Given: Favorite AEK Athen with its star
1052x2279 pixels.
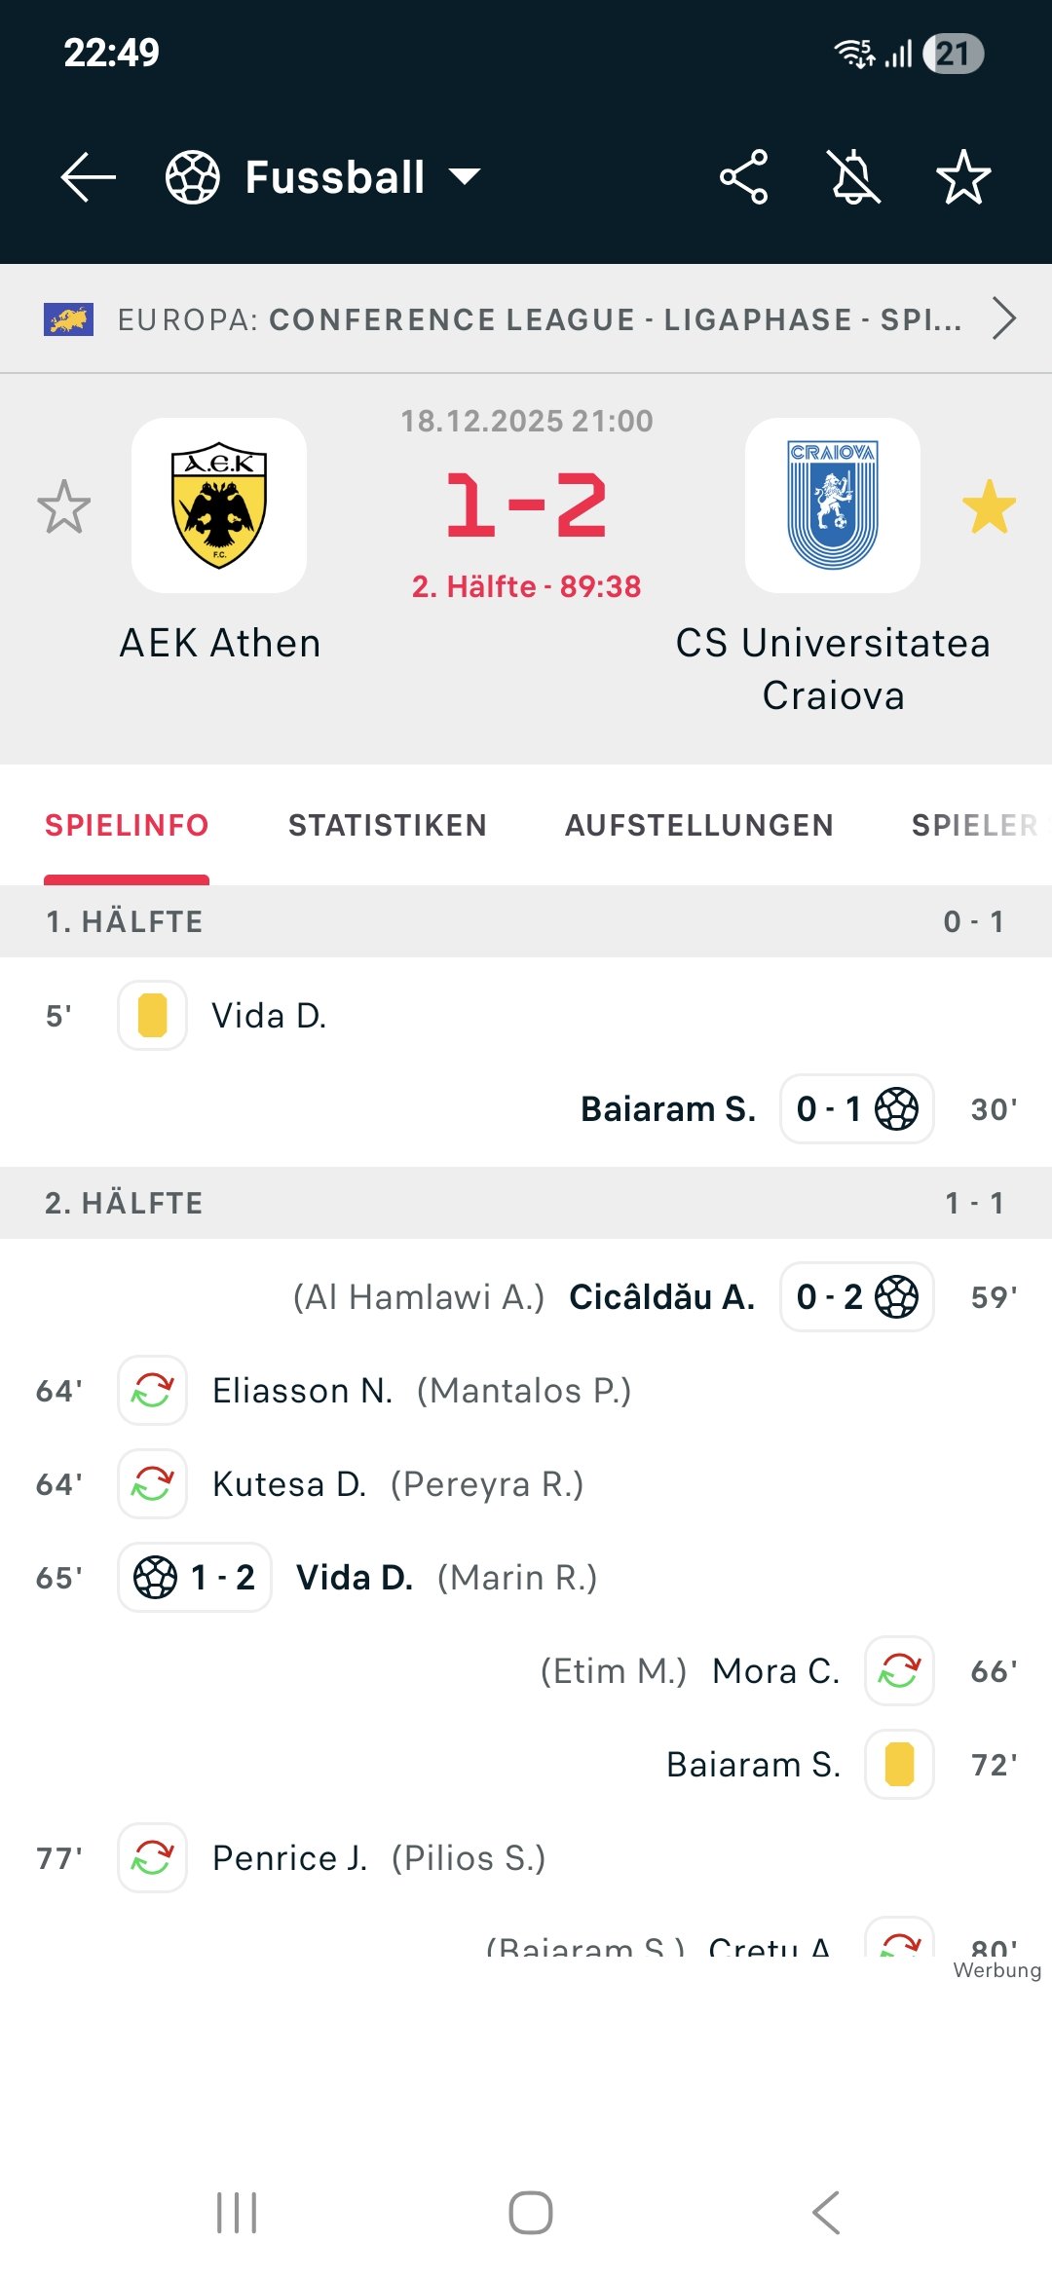Looking at the screenshot, I should point(64,506).
